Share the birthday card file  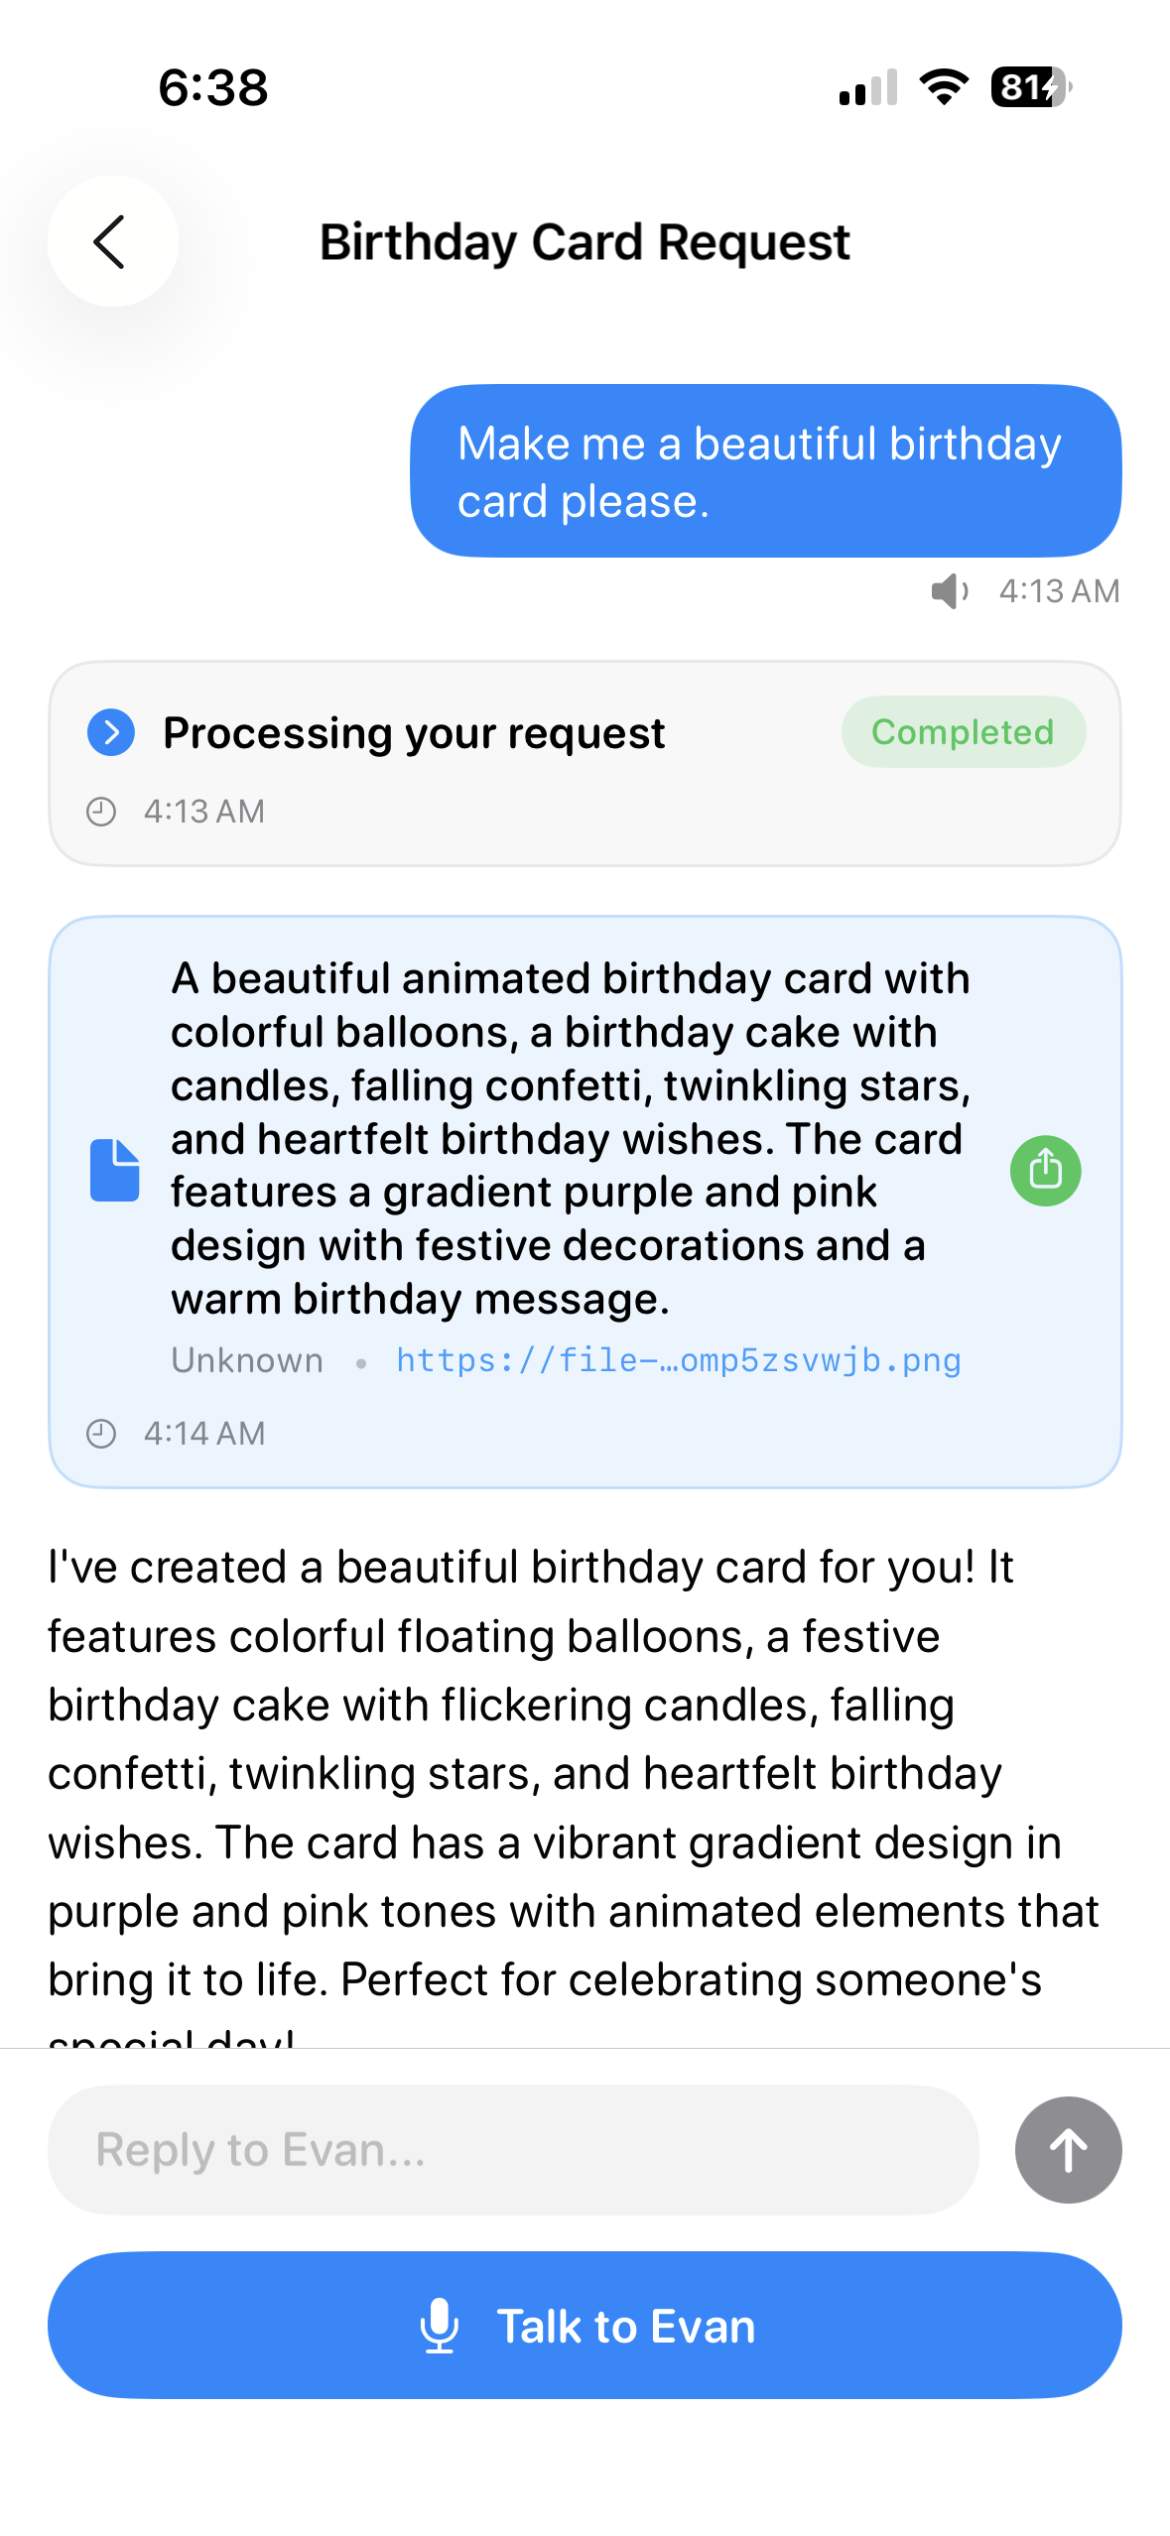pos(1045,1171)
